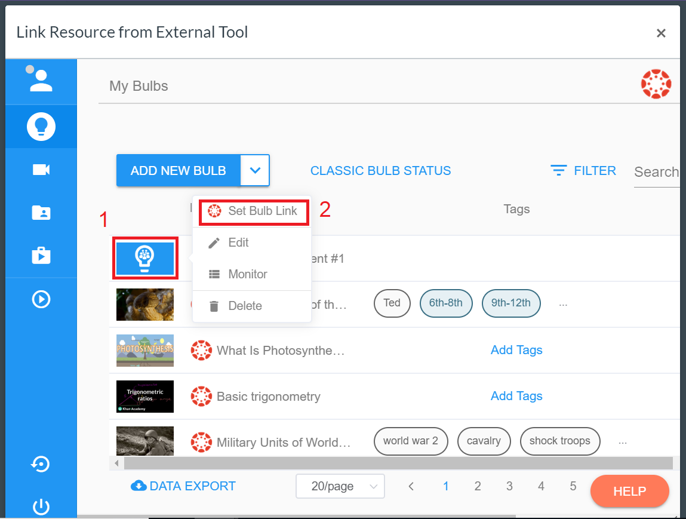Open CLASSIC BULB STATUS
The width and height of the screenshot is (686, 519).
tap(380, 170)
